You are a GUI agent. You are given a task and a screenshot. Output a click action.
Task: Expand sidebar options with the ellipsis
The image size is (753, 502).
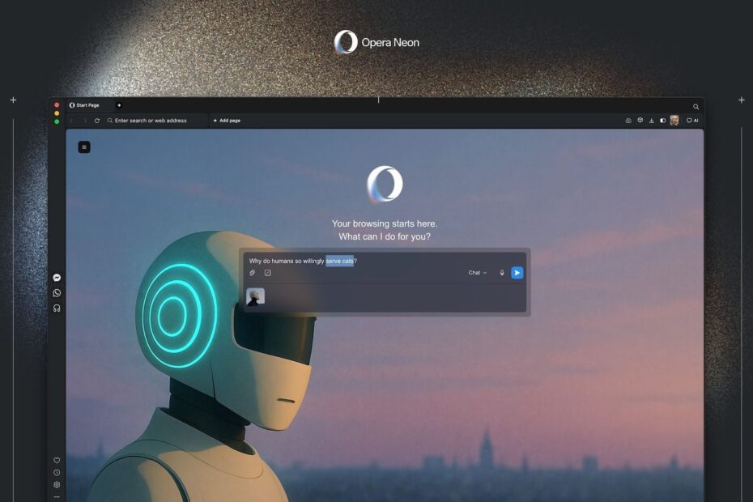click(x=56, y=496)
